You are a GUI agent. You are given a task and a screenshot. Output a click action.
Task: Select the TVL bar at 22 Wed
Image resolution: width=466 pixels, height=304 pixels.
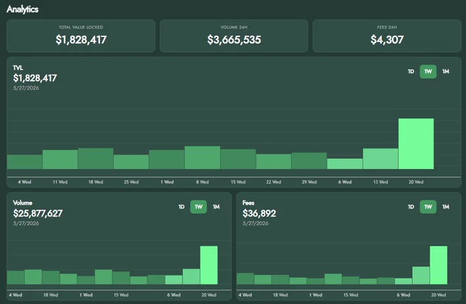[273, 162]
